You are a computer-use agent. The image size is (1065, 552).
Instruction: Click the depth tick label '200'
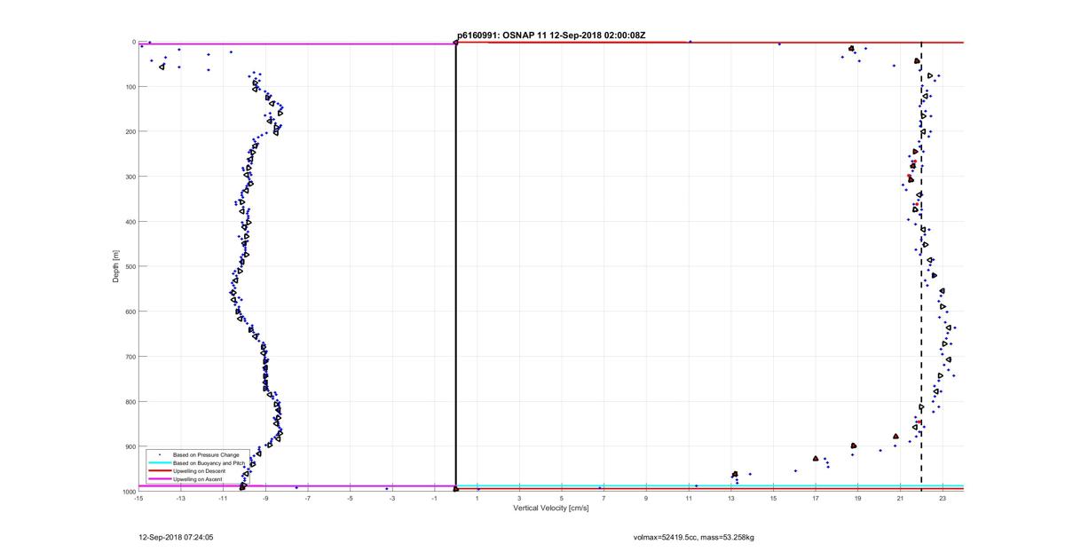point(130,132)
